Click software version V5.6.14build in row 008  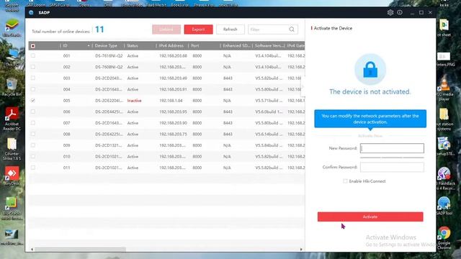269,134
